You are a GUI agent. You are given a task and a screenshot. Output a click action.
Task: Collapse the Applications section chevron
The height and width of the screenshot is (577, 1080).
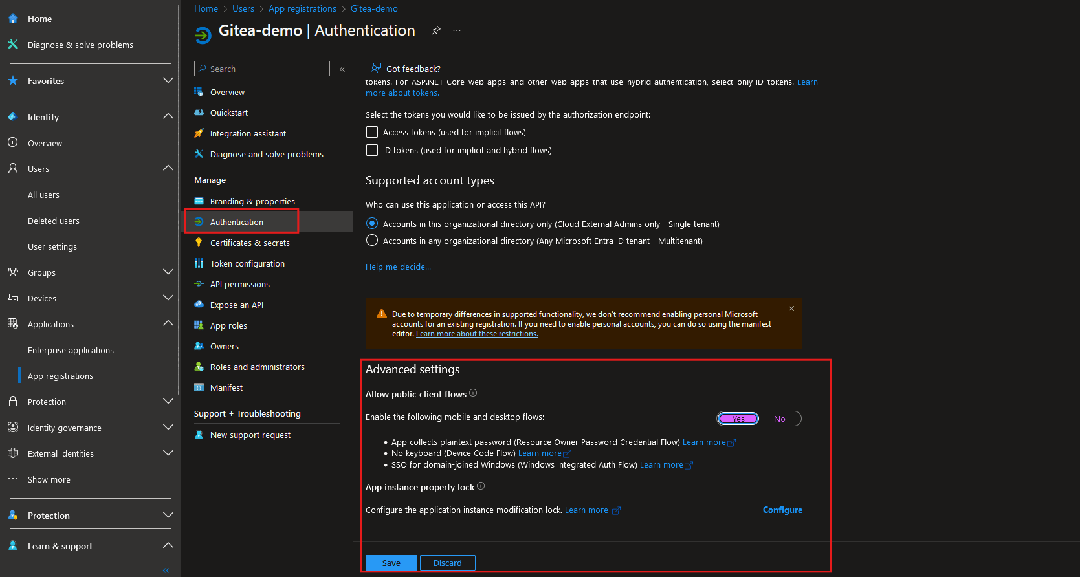click(168, 323)
